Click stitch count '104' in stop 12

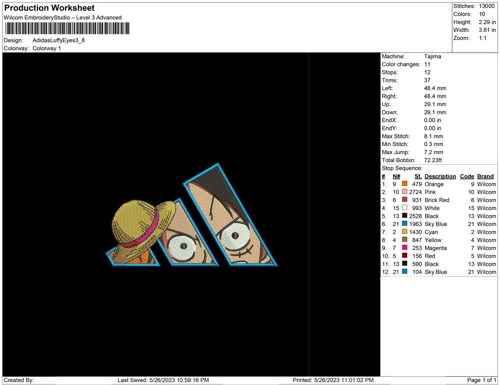coord(417,272)
